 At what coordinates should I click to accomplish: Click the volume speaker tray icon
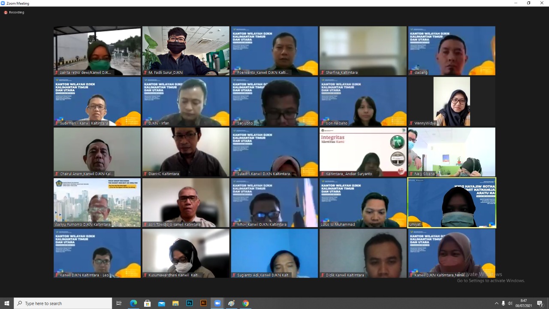(x=510, y=303)
